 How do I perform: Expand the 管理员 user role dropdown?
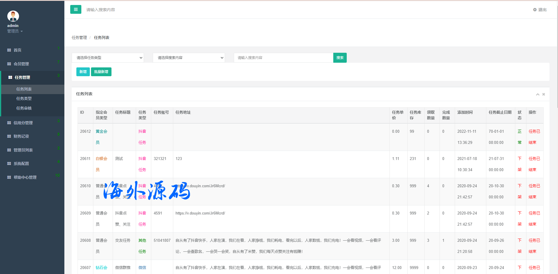15,31
